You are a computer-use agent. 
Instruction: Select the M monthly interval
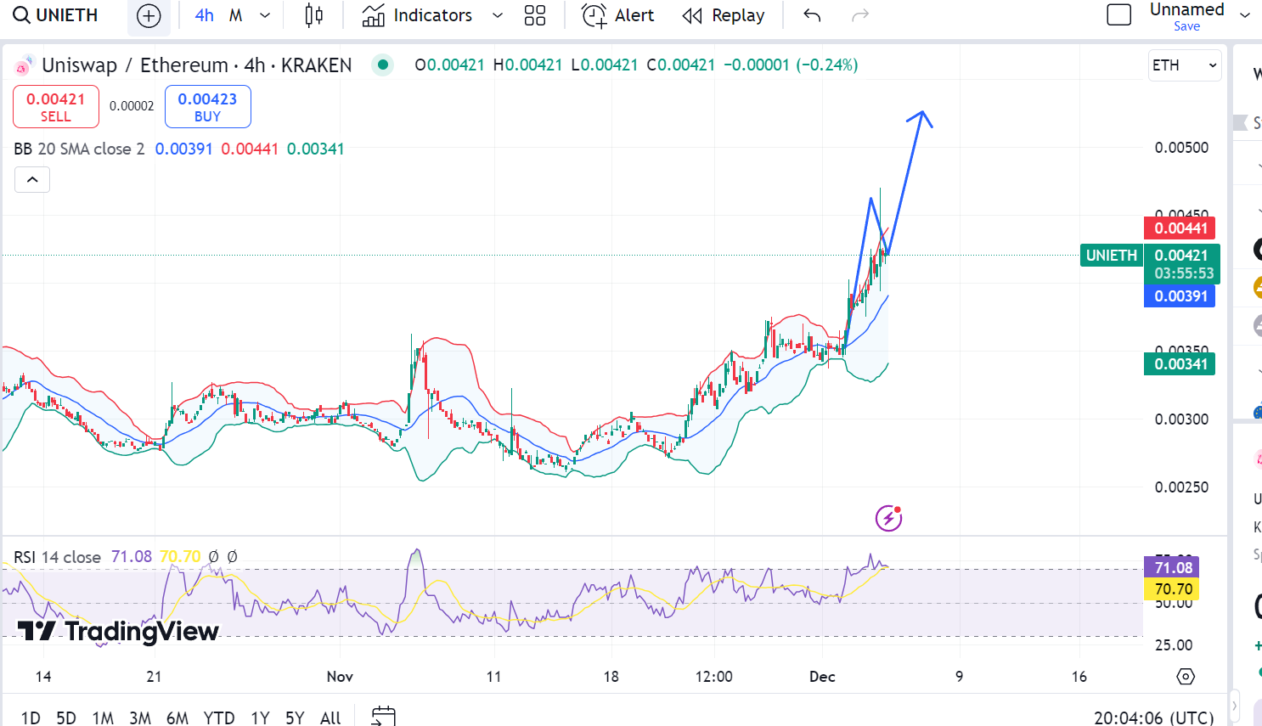[236, 15]
